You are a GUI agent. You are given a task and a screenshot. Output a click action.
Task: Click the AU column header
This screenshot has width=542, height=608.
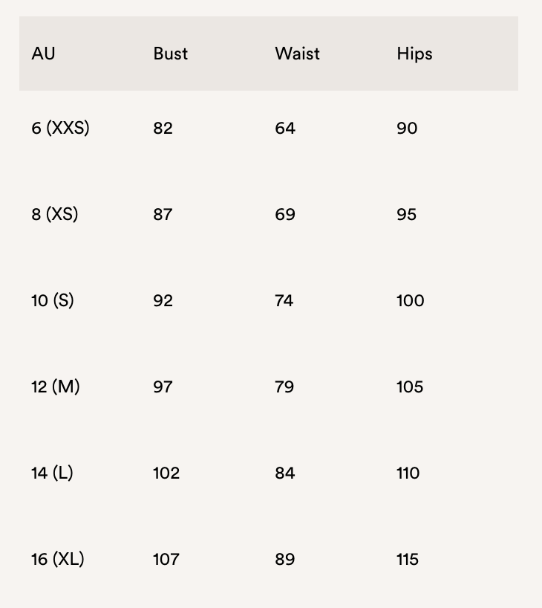tap(43, 54)
